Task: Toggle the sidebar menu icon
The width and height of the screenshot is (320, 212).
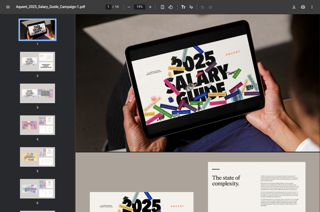Action: click(x=8, y=7)
